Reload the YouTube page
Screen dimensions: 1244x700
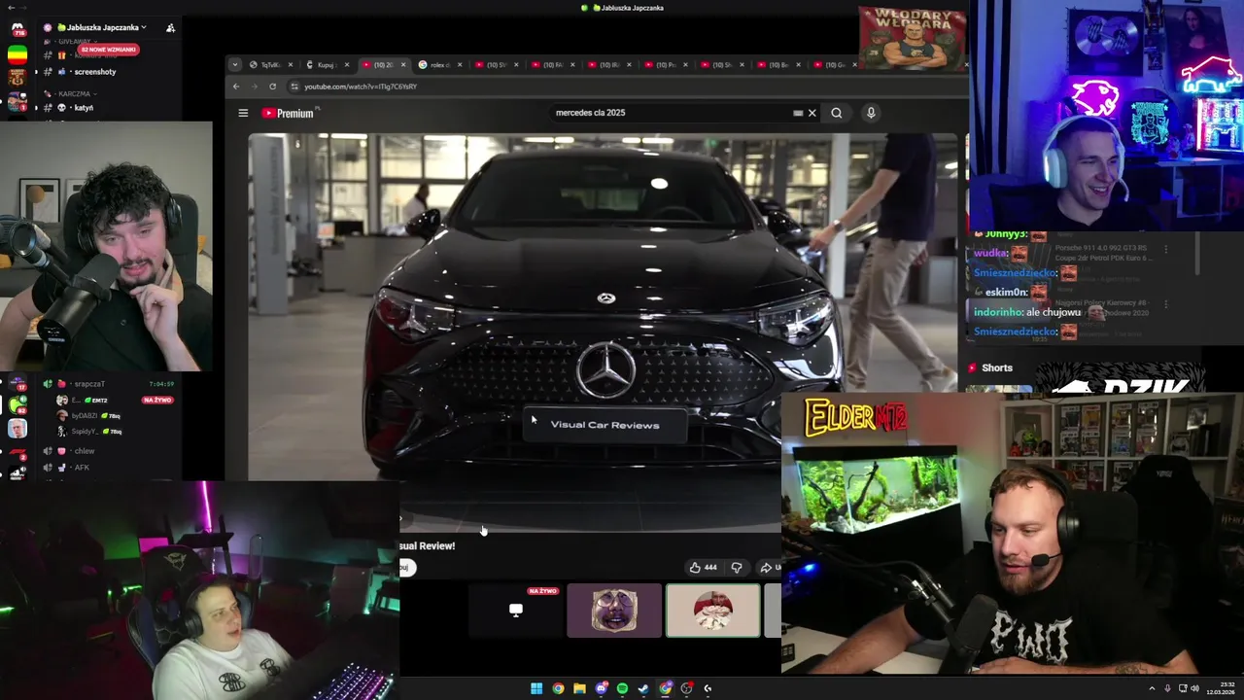(x=272, y=87)
